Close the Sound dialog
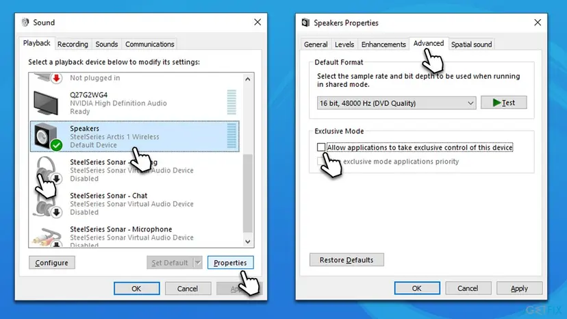Screen dimensions: 567x319 click(x=257, y=22)
